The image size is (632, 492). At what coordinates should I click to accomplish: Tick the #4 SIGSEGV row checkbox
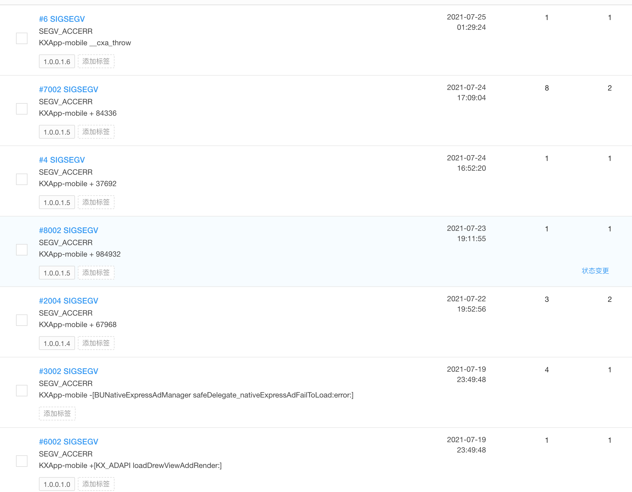point(22,179)
